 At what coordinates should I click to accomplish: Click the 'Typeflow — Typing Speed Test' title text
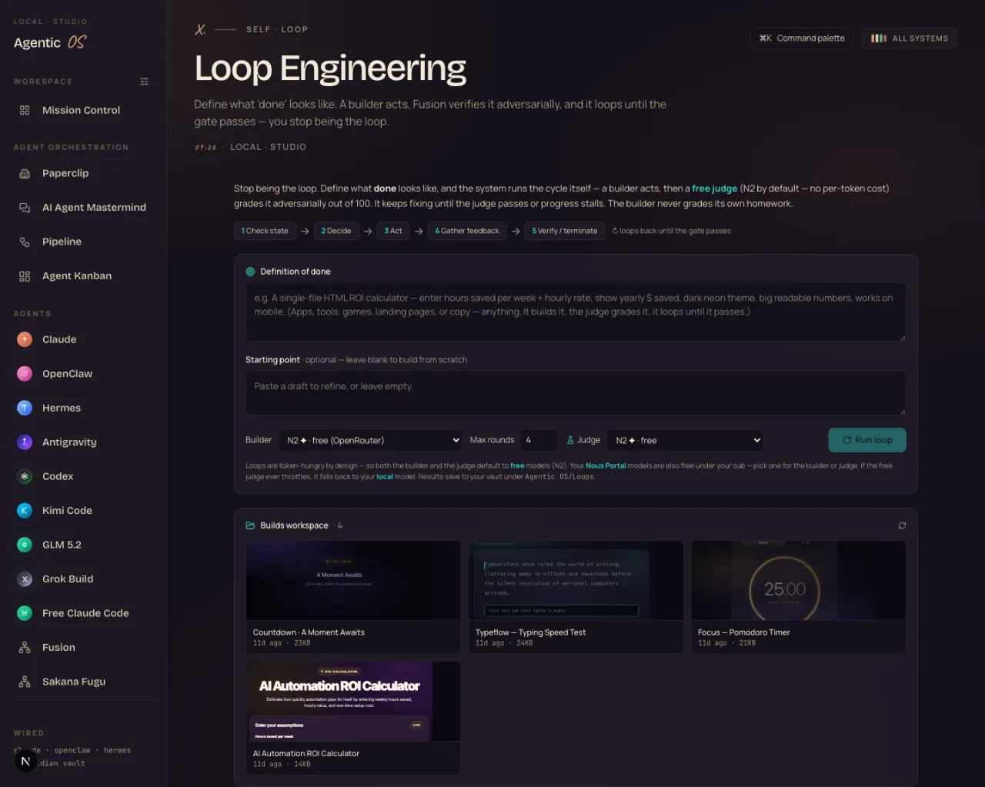pyautogui.click(x=530, y=632)
